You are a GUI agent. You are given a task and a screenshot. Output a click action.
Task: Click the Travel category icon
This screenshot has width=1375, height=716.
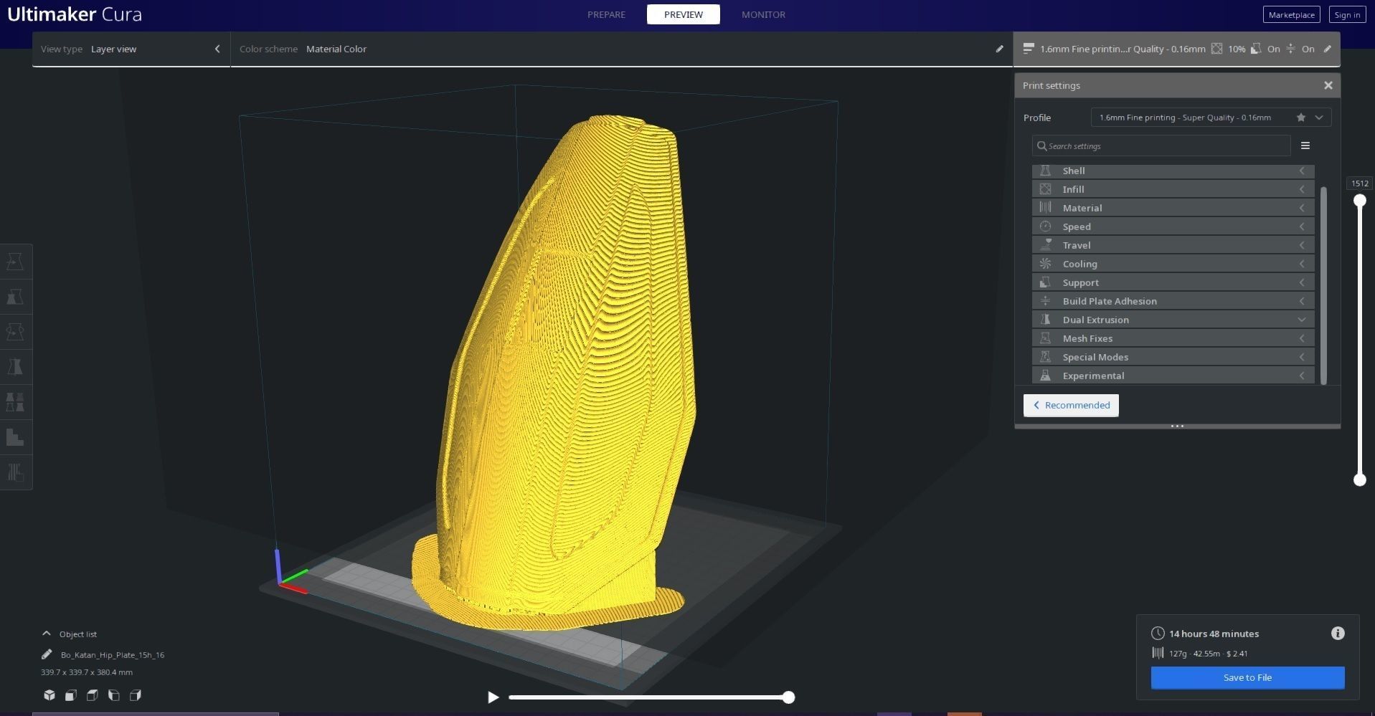(1045, 245)
